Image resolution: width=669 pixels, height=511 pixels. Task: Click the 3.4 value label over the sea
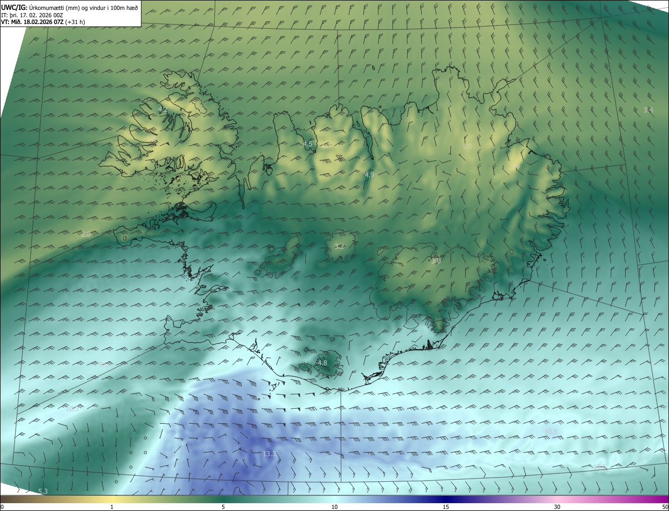648,110
